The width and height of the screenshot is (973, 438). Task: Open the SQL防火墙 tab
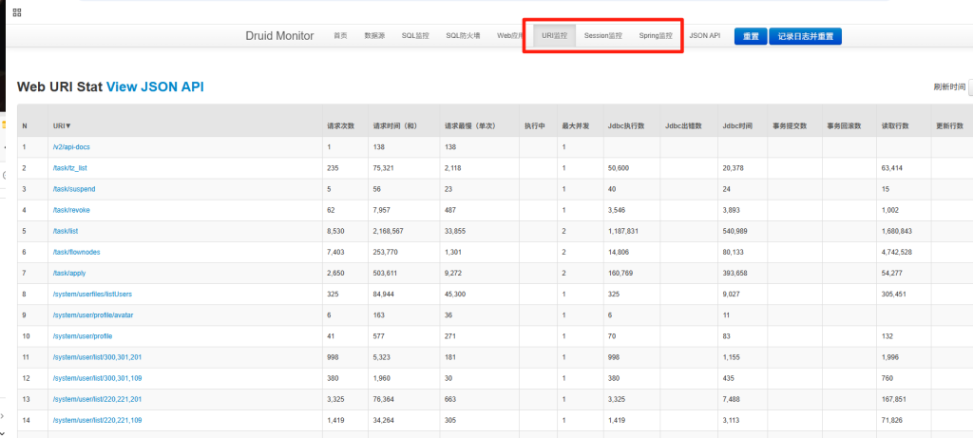pyautogui.click(x=463, y=36)
